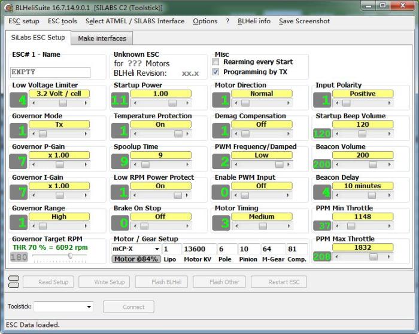The height and width of the screenshot is (334, 419).
Task: Click PPM Min Throttle right scroll arrow
Action: 389,226
